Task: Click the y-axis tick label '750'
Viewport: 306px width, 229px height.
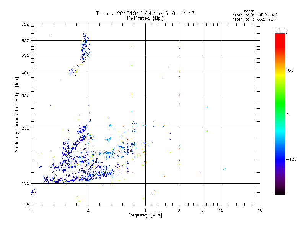Action: [x=25, y=24]
